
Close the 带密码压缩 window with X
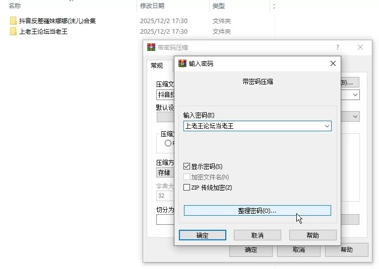(x=360, y=47)
